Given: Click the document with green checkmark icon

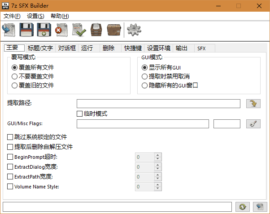Looking at the screenshot, I should (79, 30).
